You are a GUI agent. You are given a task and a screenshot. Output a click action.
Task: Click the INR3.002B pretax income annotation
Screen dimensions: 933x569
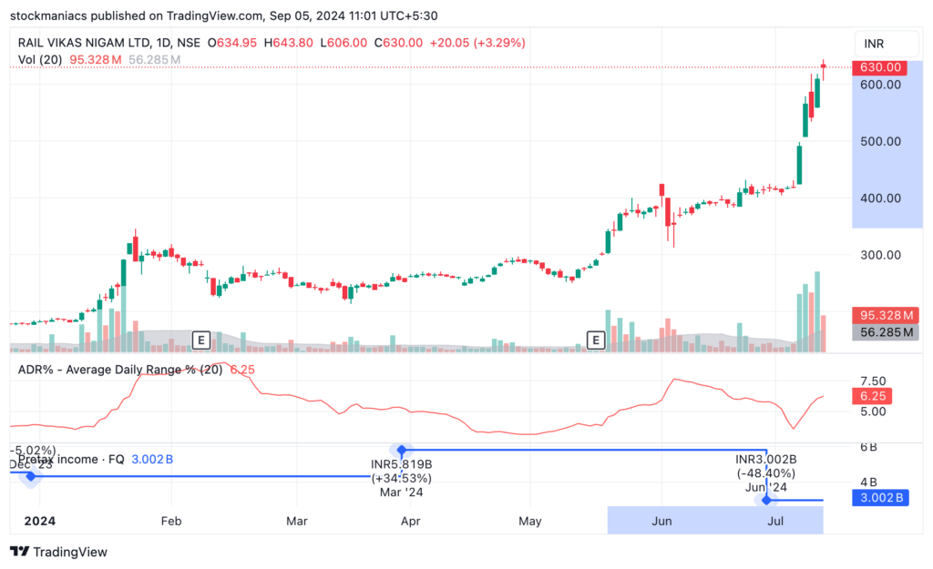pos(765,459)
